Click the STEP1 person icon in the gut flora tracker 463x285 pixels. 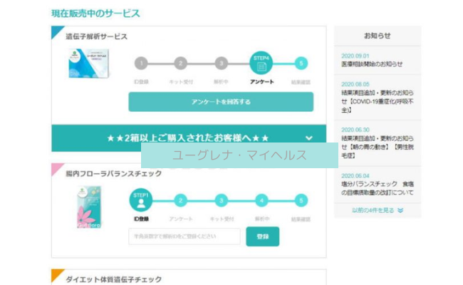141,200
